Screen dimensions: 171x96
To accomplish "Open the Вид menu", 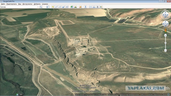I will point(20,4).
